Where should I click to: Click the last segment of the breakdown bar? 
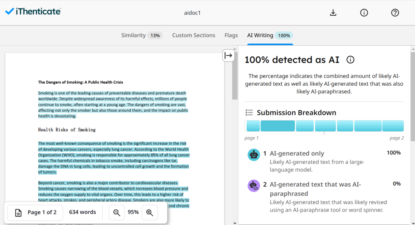tap(393, 126)
